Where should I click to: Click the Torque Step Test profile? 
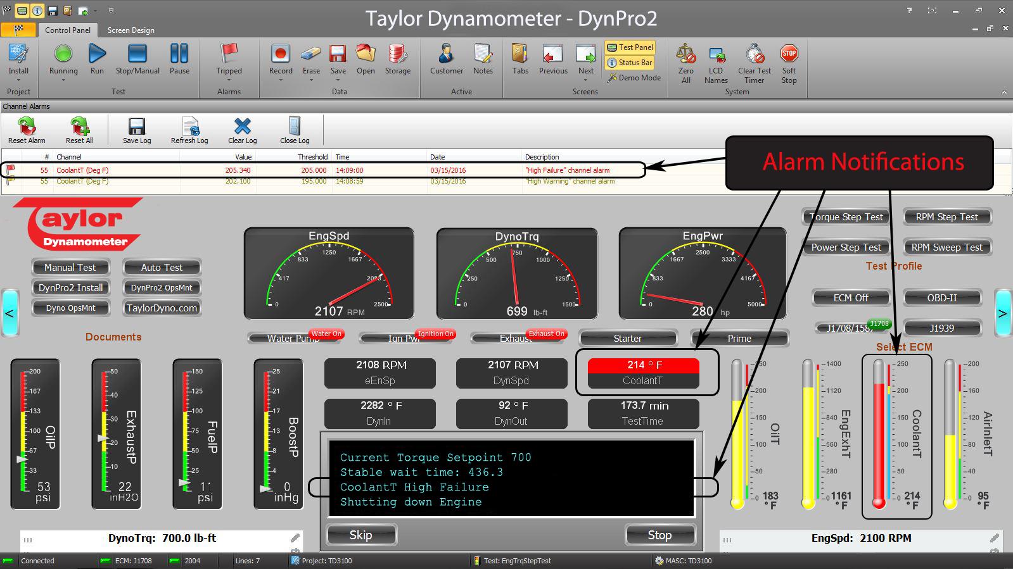pos(846,216)
